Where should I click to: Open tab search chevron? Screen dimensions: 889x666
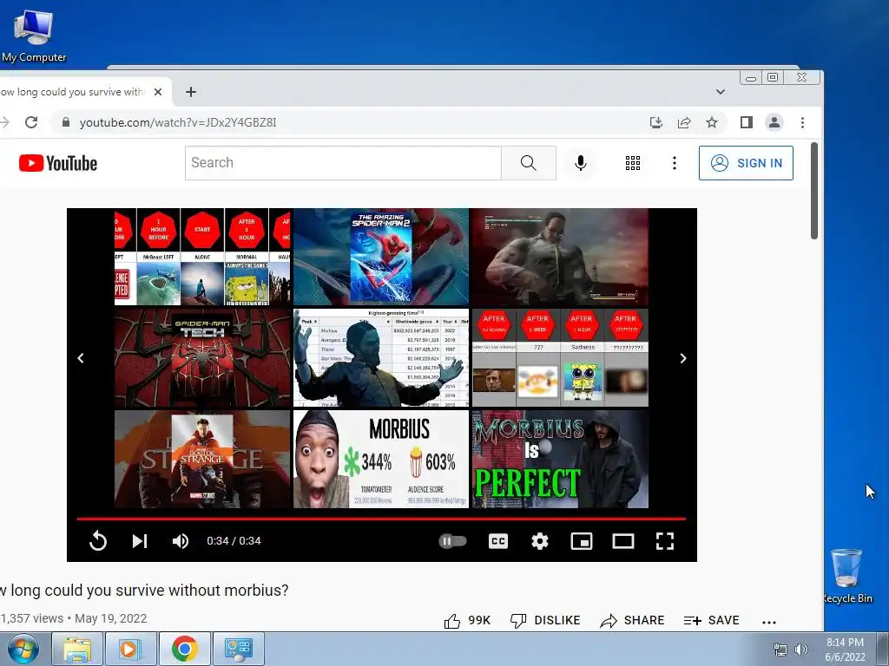720,92
